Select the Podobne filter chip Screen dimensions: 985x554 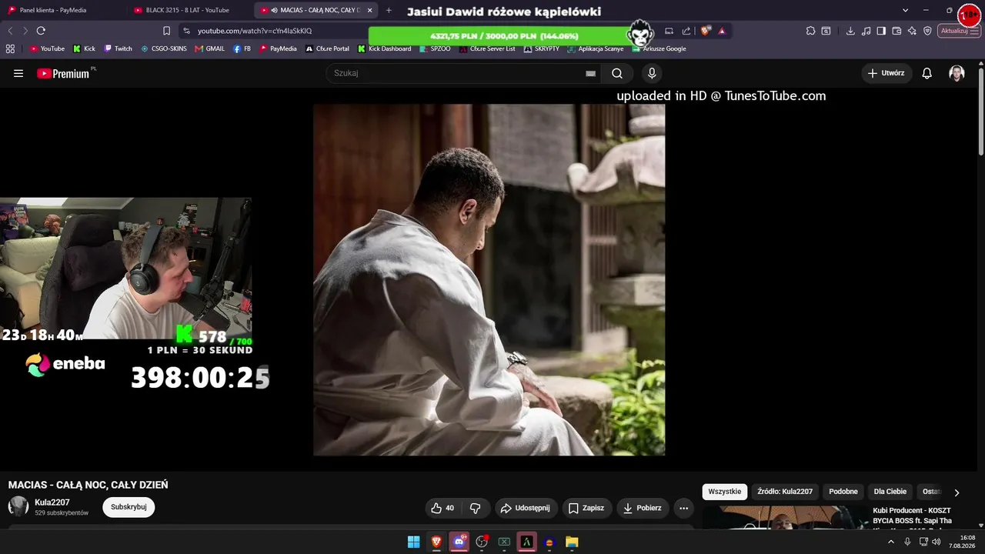tap(843, 492)
